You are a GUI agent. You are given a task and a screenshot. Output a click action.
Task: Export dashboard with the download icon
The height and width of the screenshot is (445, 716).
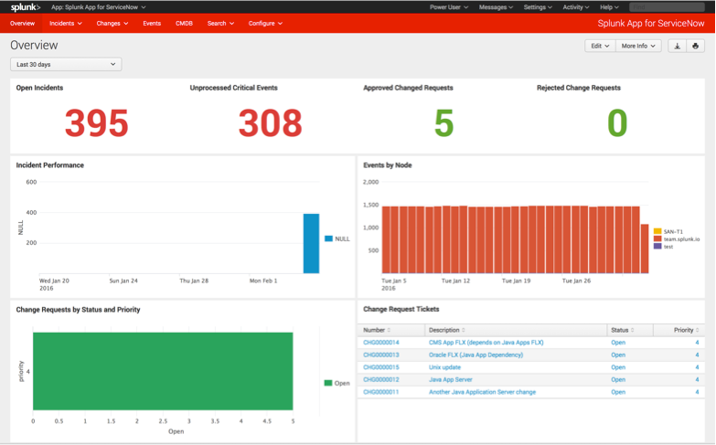click(x=678, y=46)
